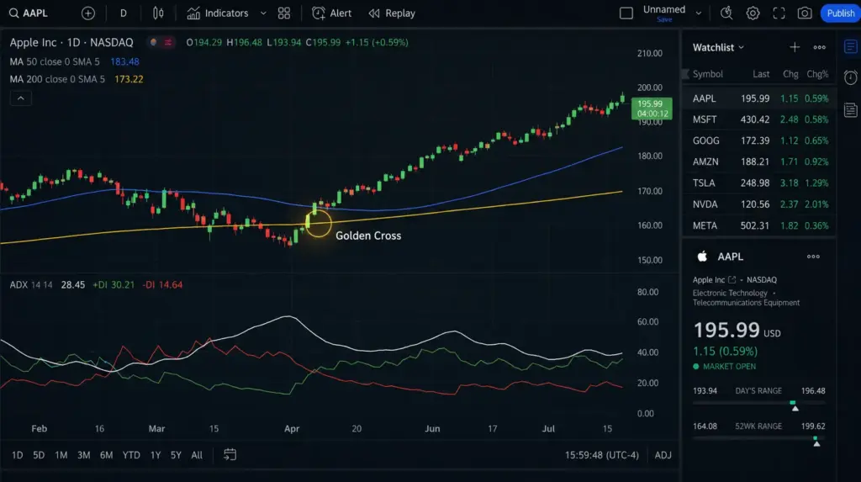861x482 pixels.
Task: Expand the layout name dropdown arrow
Action: [699, 13]
